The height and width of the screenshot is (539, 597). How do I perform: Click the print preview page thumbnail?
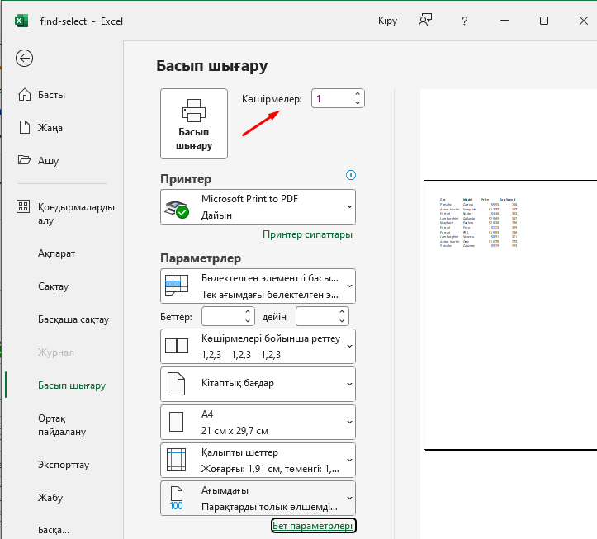[510, 314]
